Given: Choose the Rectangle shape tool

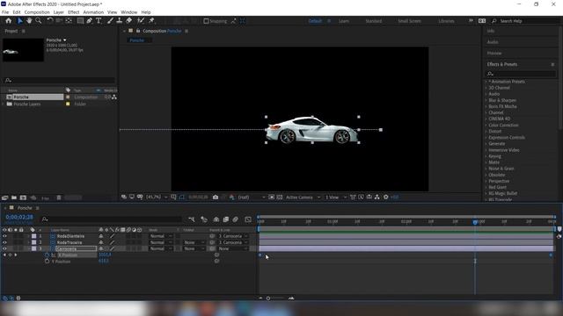Looking at the screenshot, I should pyautogui.click(x=80, y=21).
